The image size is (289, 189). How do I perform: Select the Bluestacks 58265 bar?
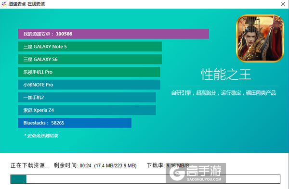click(x=75, y=123)
